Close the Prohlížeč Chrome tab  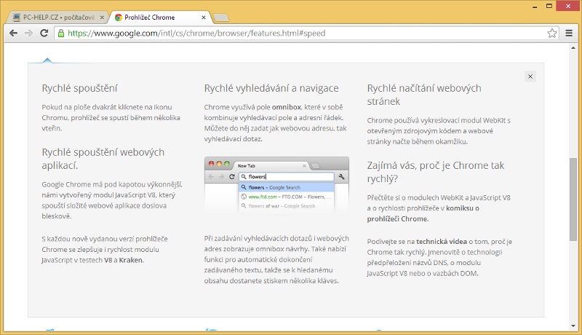(204, 17)
